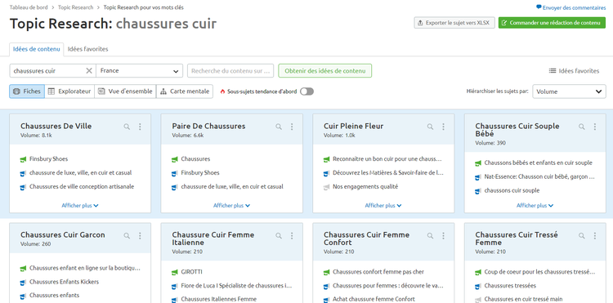Click the Idées favorites button at right
The height and width of the screenshot is (303, 613).
pos(574,71)
